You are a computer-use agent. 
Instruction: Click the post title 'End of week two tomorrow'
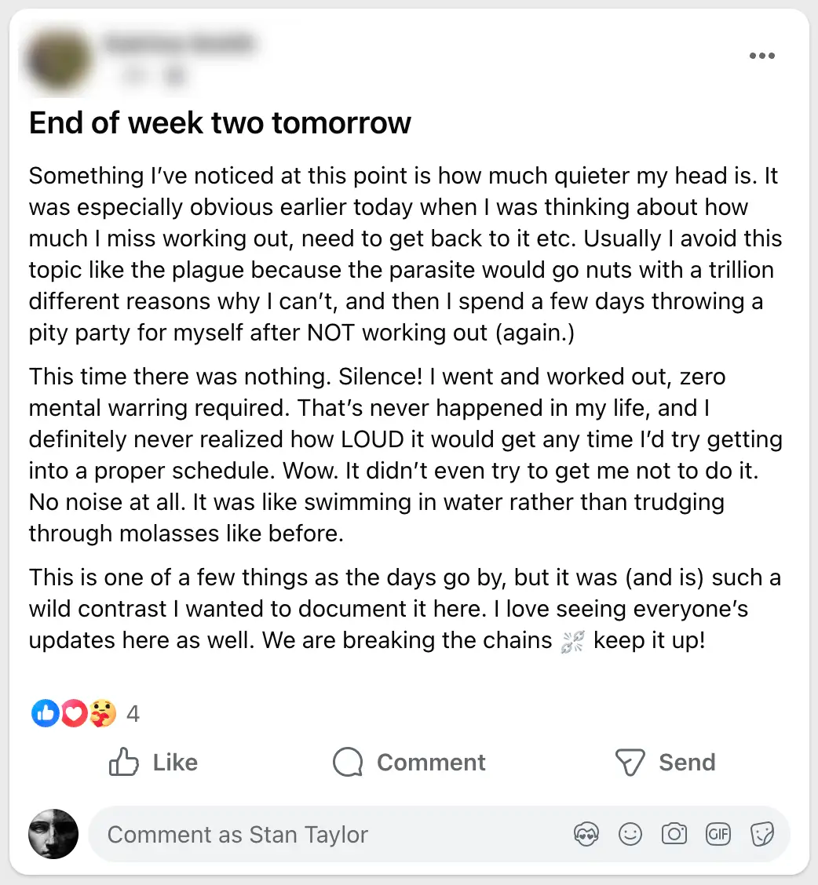220,123
